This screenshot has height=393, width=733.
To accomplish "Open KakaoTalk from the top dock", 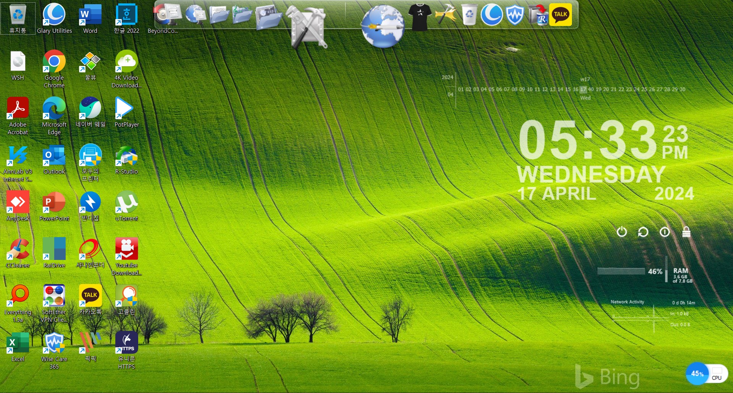I will coord(560,14).
